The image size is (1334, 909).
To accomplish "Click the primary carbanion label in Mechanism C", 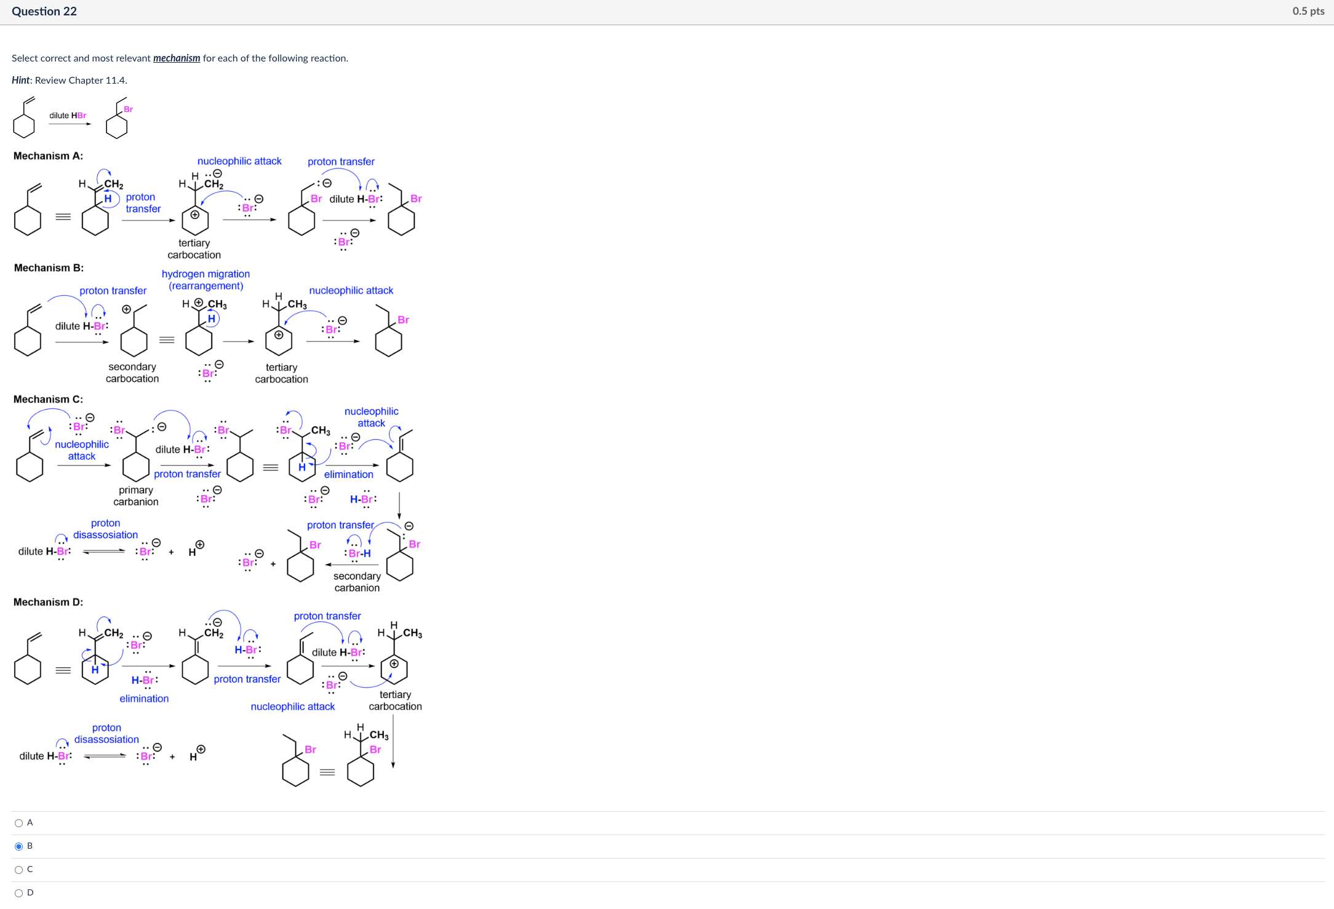I will pyautogui.click(x=135, y=496).
